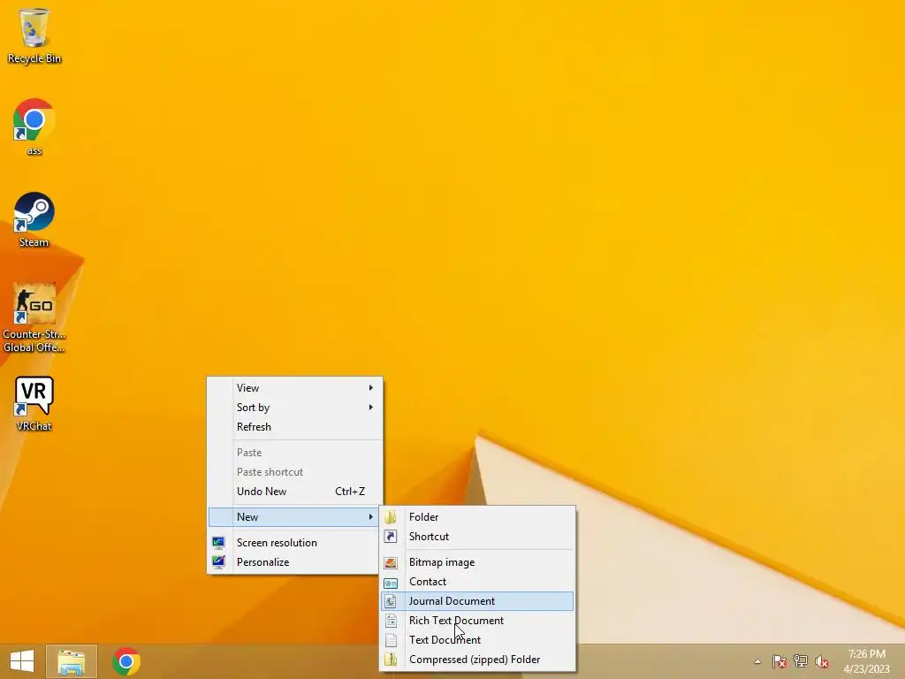This screenshot has width=905, height=679.
Task: Select the Steam desktop shortcut
Action: [x=34, y=219]
